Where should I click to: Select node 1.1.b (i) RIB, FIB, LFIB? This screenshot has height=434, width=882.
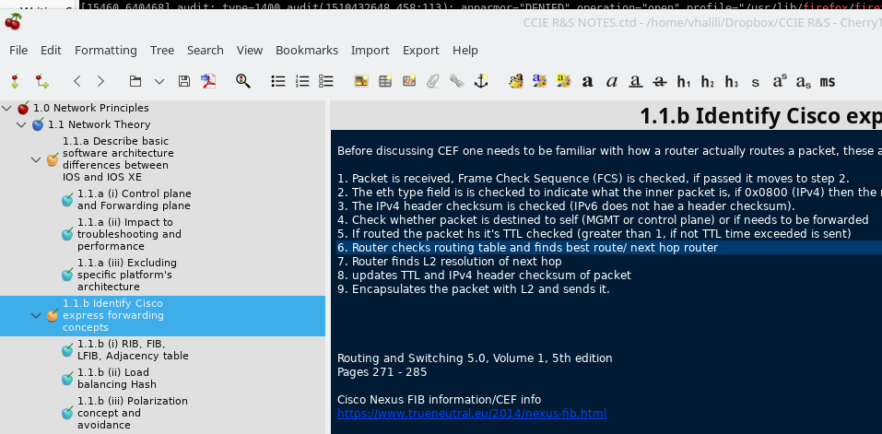[x=133, y=349]
